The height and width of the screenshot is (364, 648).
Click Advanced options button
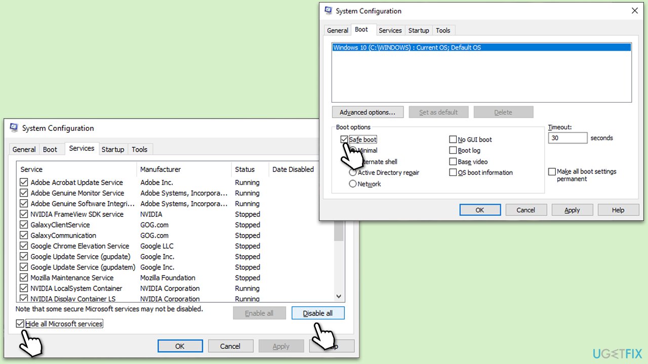368,112
